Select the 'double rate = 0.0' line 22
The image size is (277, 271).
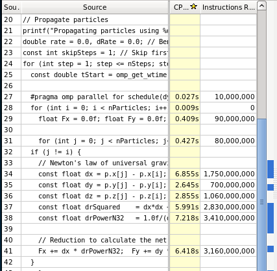pyautogui.click(x=95, y=41)
